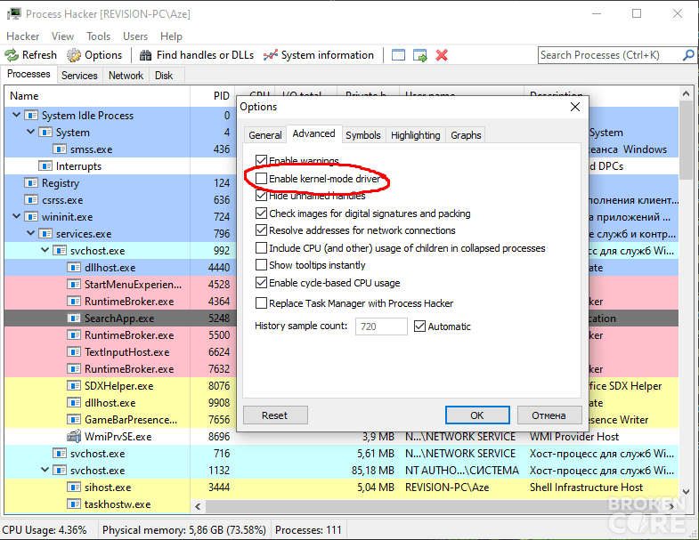Click the search magnifier icon
Viewport: 699px width, 540px height.
point(687,55)
